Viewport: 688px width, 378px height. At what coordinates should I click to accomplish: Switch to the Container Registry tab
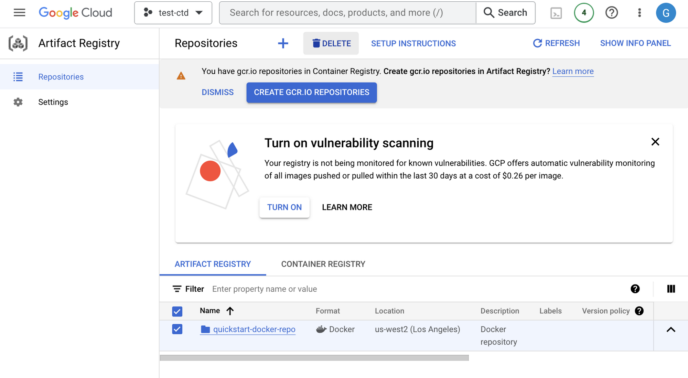323,263
